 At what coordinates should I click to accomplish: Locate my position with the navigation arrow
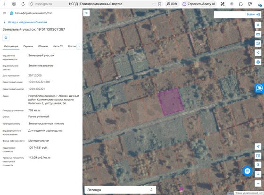[x=258, y=146]
